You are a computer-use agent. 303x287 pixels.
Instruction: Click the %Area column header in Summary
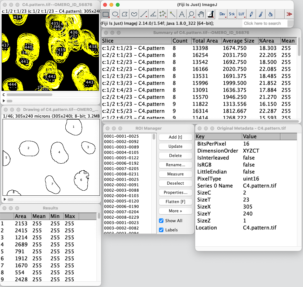269,41
